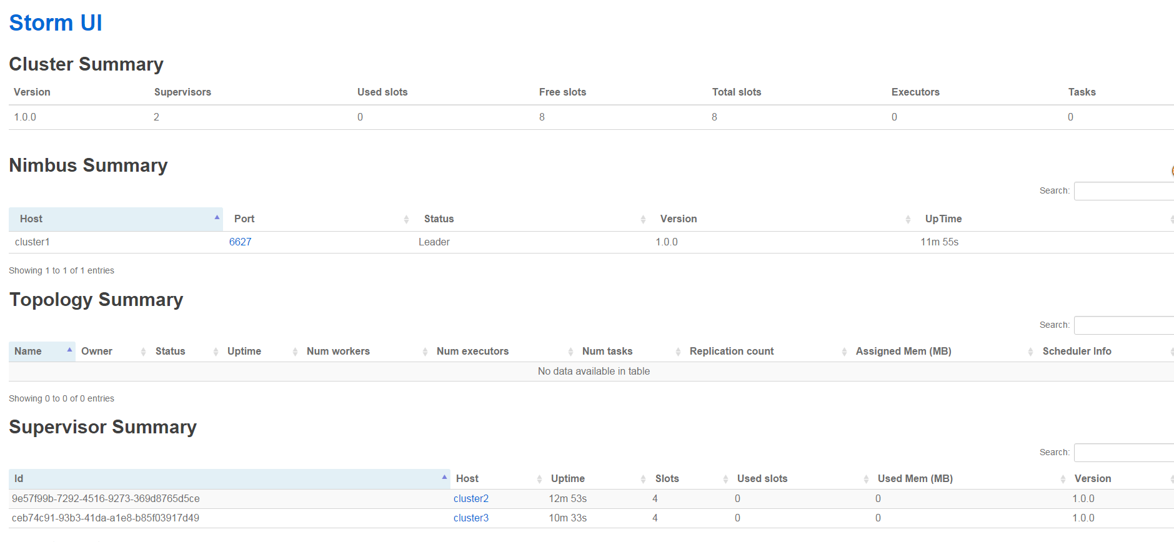Sort Supervisor table by Version column
Image resolution: width=1174 pixels, height=542 pixels.
pos(1122,479)
